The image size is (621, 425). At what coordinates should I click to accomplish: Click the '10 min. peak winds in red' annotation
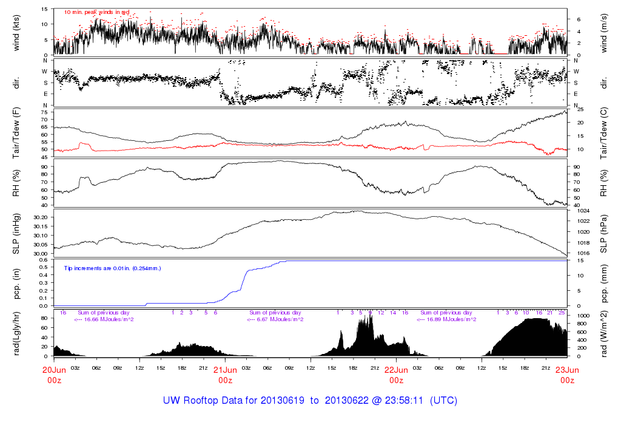tap(96, 12)
